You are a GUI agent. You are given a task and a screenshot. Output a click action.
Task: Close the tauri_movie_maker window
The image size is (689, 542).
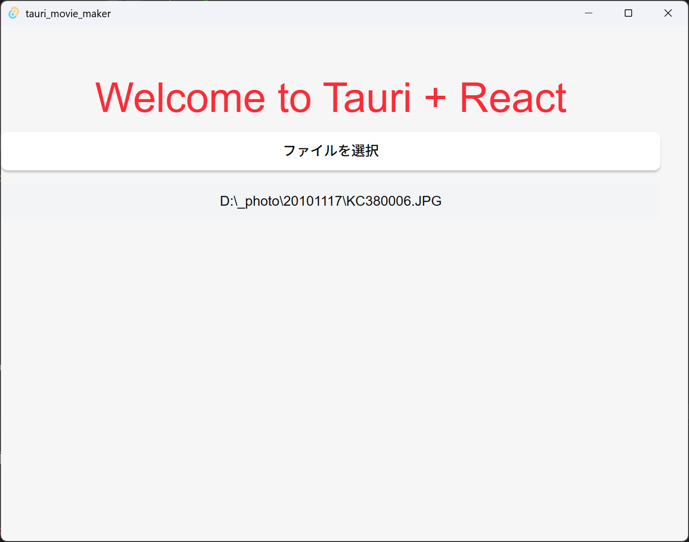(x=668, y=13)
